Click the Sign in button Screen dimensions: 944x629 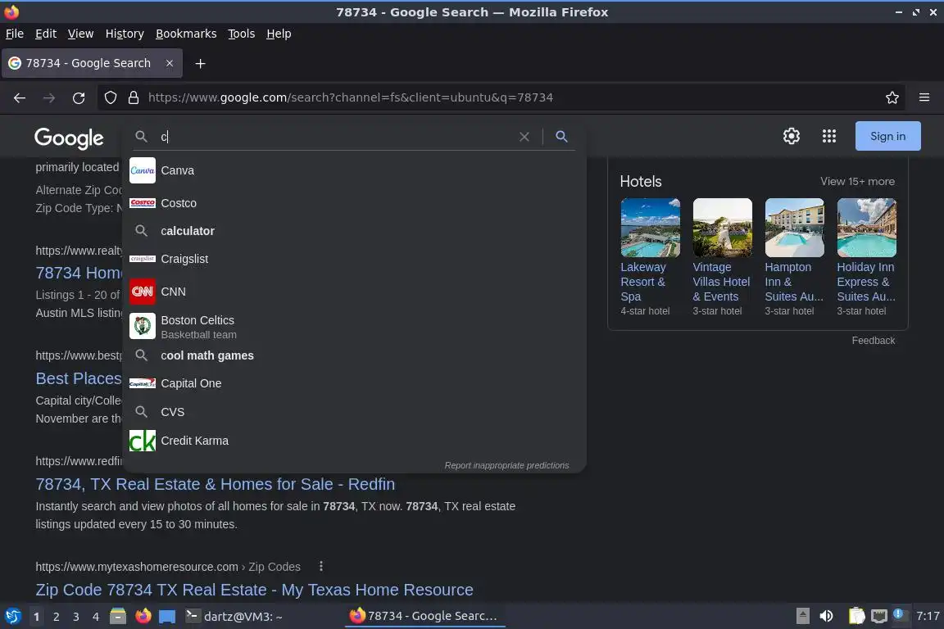(x=887, y=136)
